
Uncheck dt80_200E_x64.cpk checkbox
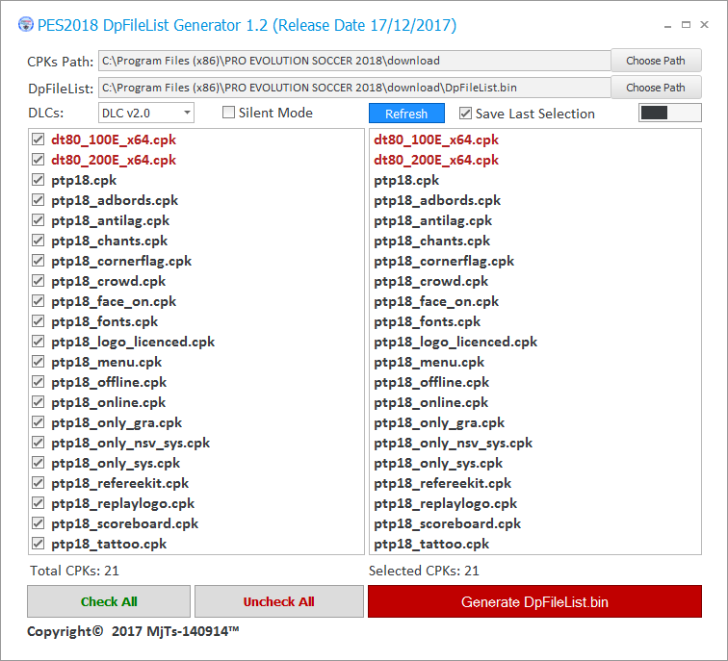(39, 160)
